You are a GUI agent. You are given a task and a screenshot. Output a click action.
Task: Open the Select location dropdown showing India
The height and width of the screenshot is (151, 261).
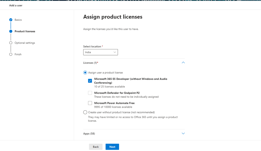pos(101,52)
